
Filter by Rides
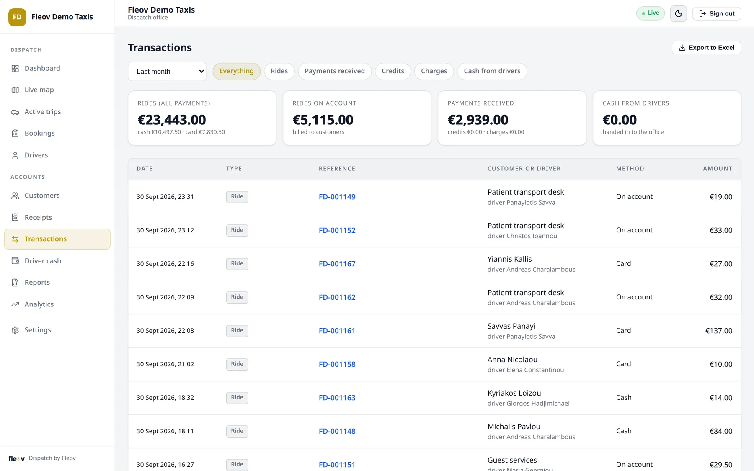point(279,71)
